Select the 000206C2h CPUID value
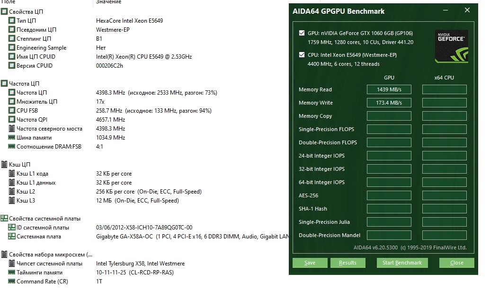The height and width of the screenshot is (291, 490). point(110,66)
